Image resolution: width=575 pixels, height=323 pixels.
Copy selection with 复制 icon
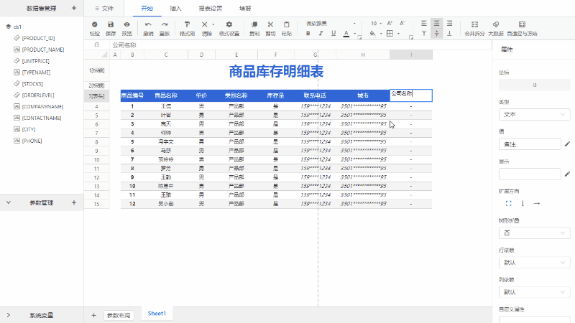[x=254, y=24]
